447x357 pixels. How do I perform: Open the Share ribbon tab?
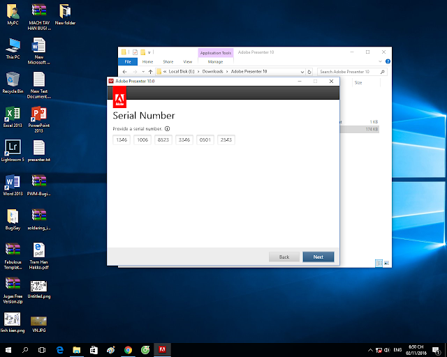coord(168,61)
